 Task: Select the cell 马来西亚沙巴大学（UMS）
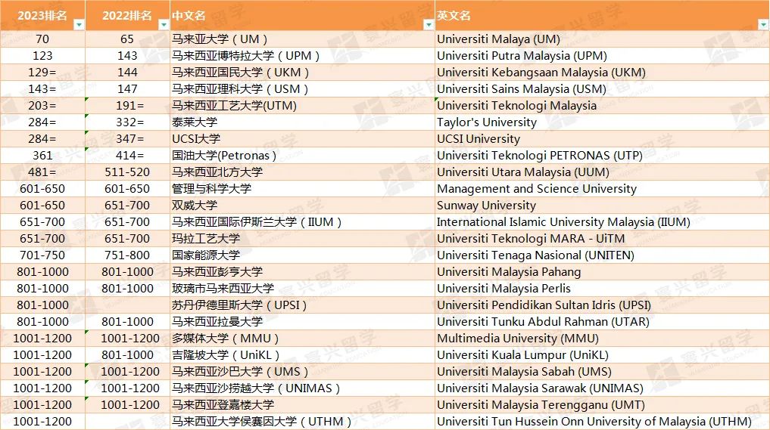coord(303,372)
